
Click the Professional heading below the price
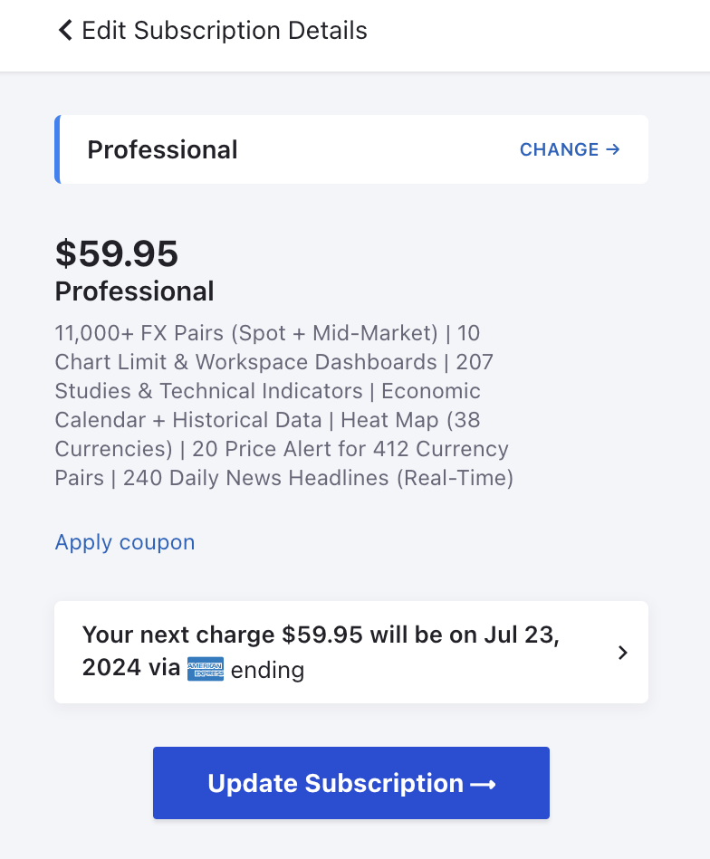[x=135, y=291]
